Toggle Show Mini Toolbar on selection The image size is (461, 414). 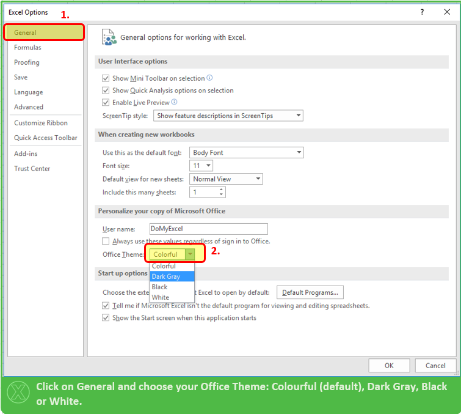click(x=106, y=78)
